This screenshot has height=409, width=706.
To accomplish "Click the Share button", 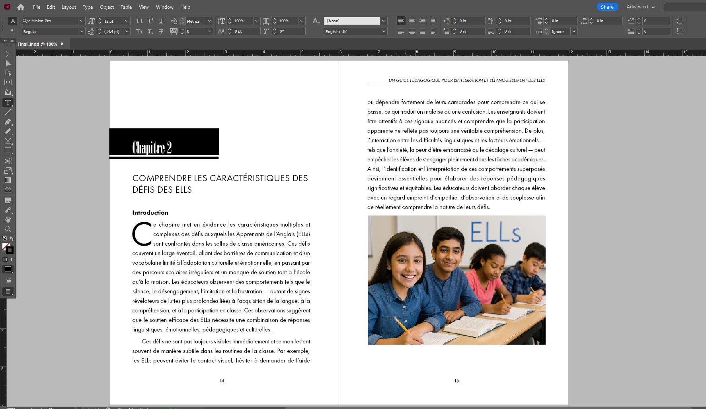I will (607, 7).
